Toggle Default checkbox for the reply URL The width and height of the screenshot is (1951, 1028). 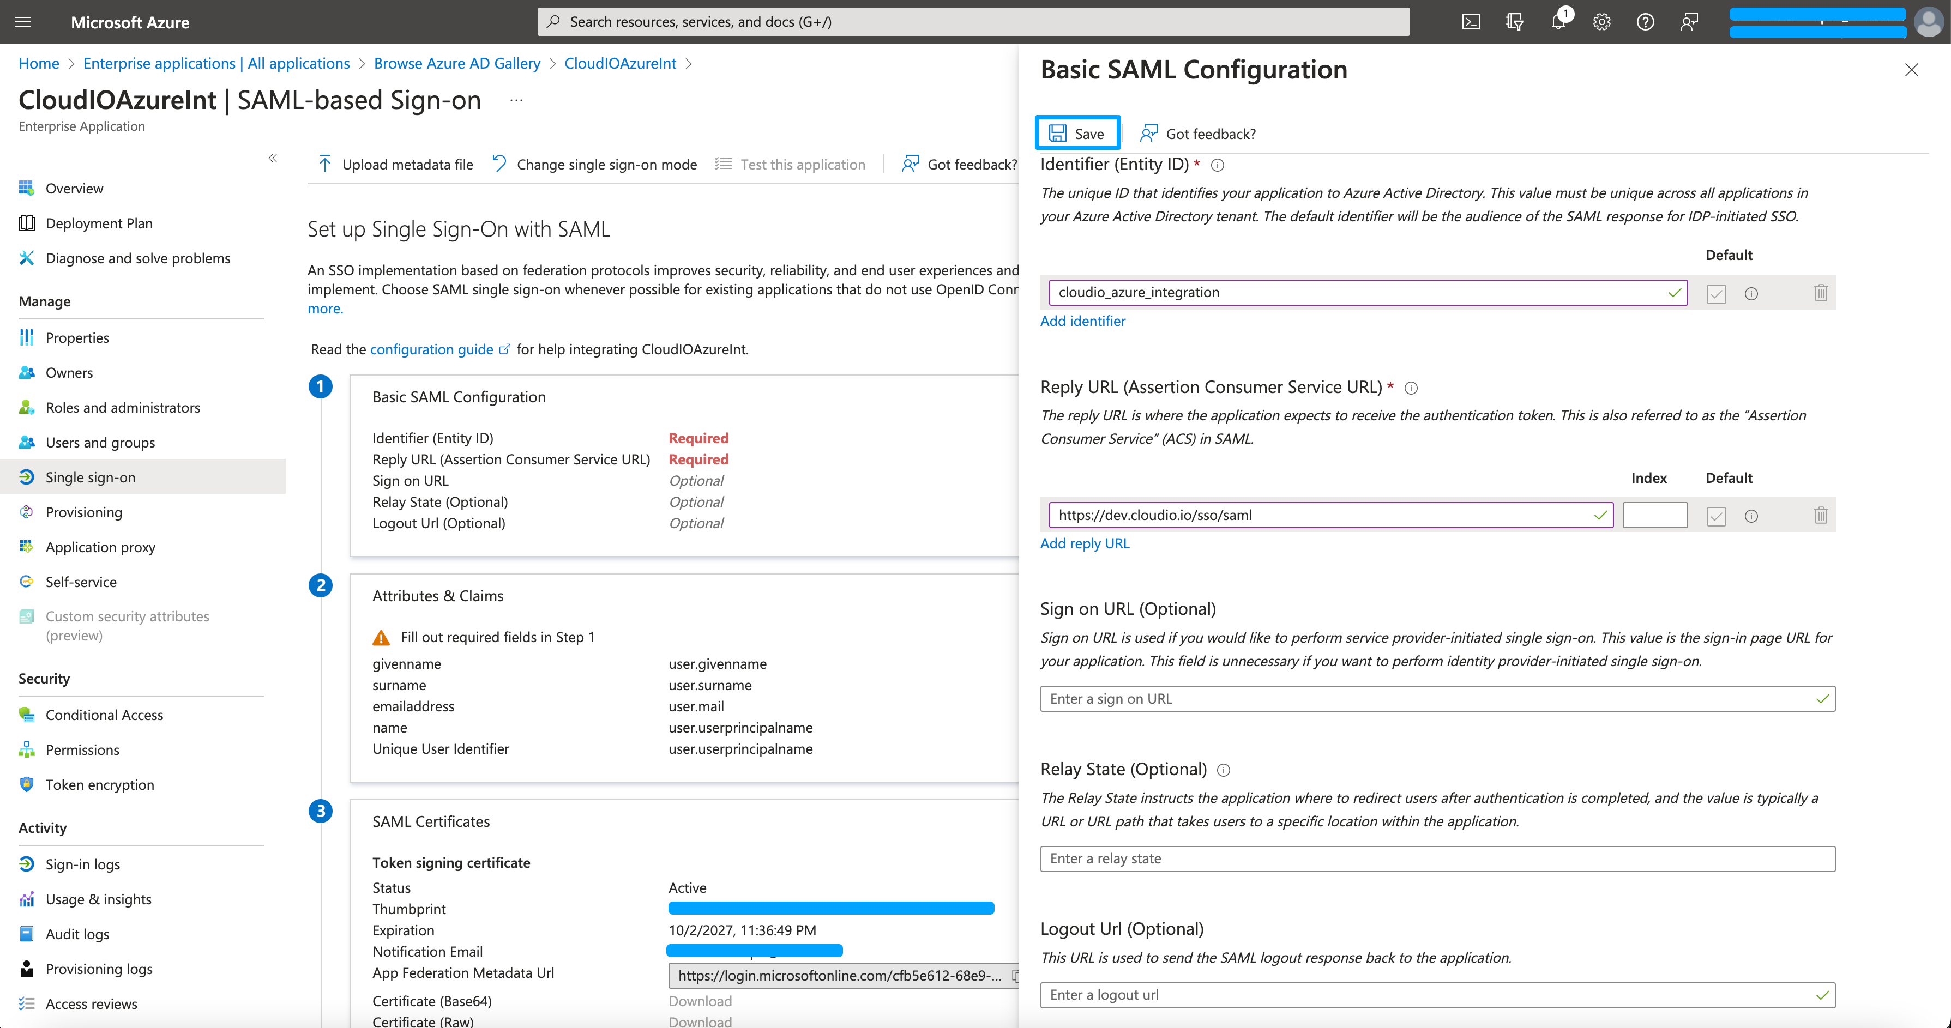tap(1716, 516)
